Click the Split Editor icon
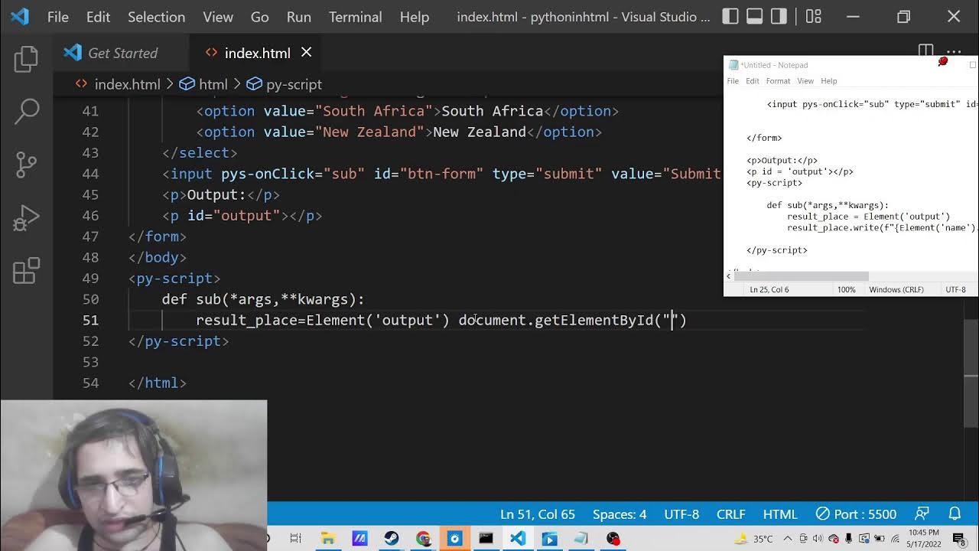 (x=925, y=52)
